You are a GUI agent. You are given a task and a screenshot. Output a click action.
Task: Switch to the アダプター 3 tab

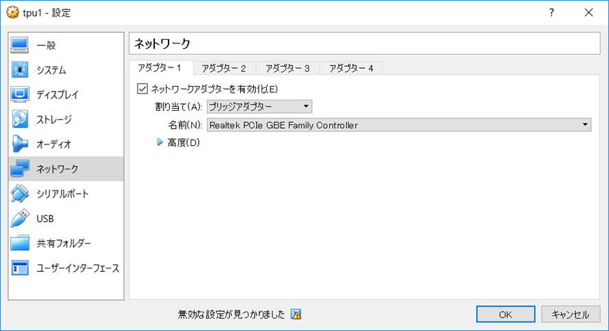tap(288, 68)
